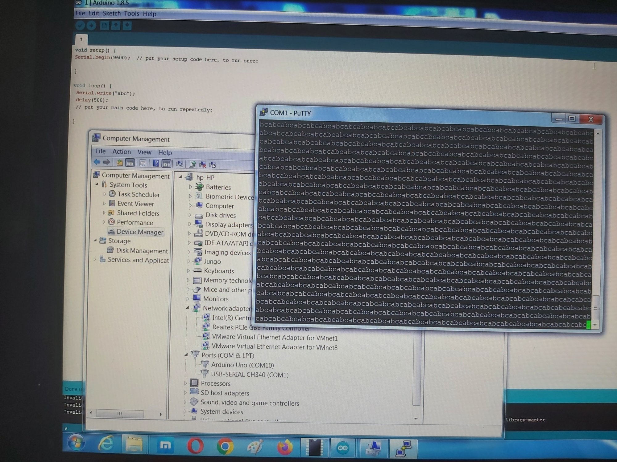Open the File menu in Arduino IDE

pyautogui.click(x=80, y=13)
